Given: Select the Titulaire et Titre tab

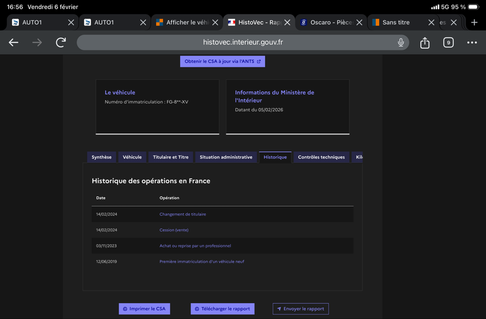Looking at the screenshot, I should 171,157.
